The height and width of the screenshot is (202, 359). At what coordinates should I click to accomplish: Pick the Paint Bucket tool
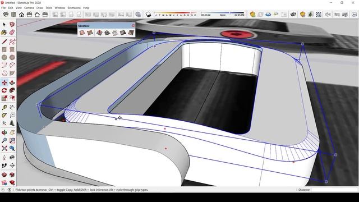(x=4, y=33)
